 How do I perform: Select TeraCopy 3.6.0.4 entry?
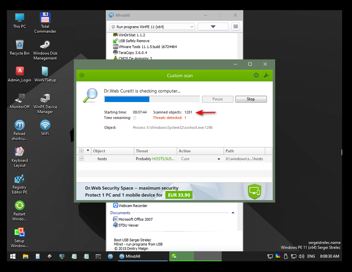(x=133, y=52)
